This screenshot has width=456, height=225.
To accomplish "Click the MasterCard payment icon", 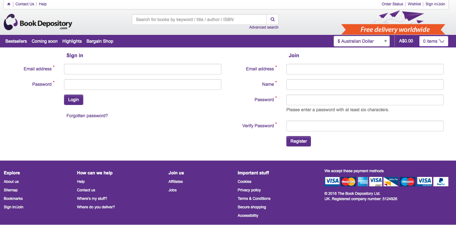I will tap(348, 182).
